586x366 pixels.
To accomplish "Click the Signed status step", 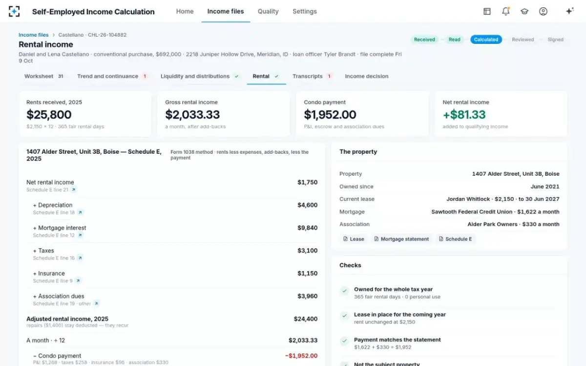I will pyautogui.click(x=555, y=40).
